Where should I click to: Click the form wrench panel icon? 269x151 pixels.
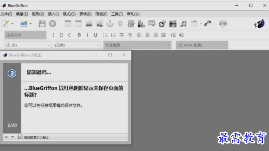[131, 24]
